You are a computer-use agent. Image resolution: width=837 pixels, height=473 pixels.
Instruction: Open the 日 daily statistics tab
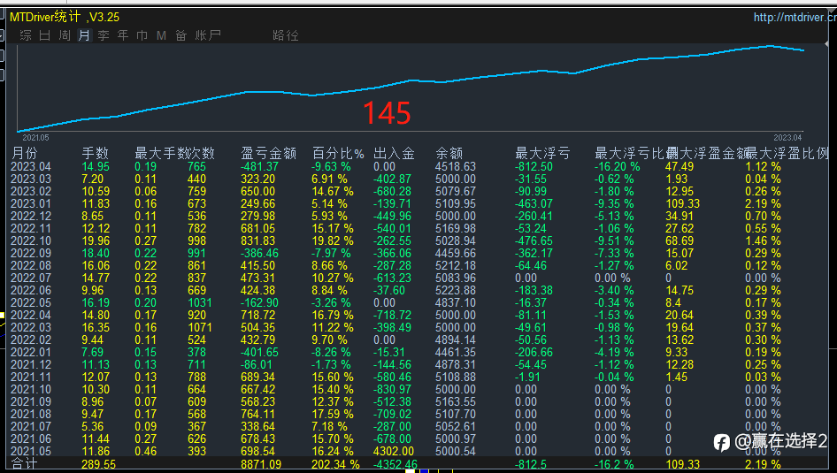(x=45, y=35)
